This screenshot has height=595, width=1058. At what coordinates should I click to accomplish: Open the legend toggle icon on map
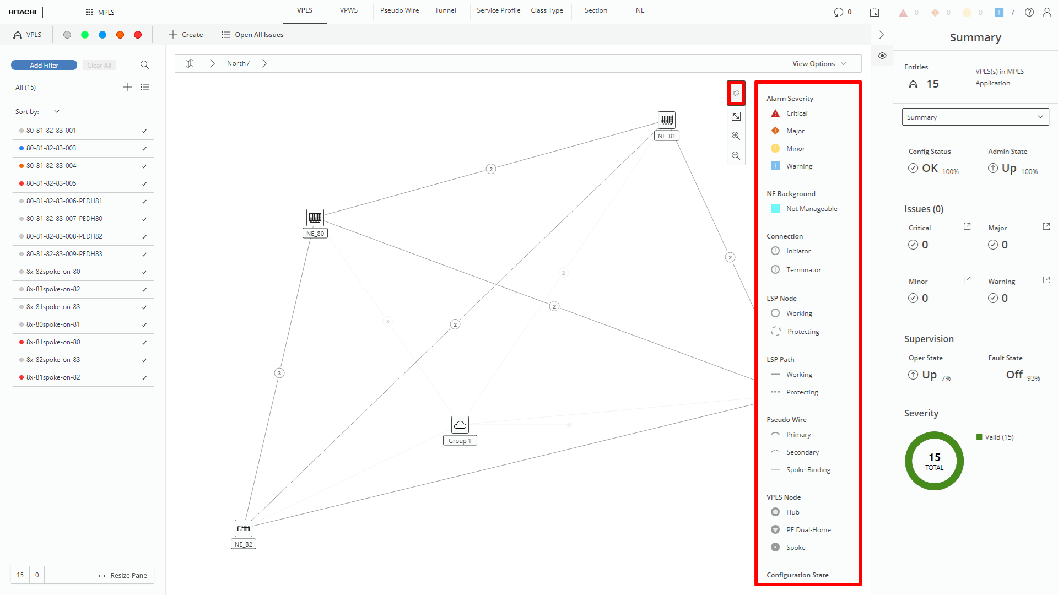click(x=736, y=93)
